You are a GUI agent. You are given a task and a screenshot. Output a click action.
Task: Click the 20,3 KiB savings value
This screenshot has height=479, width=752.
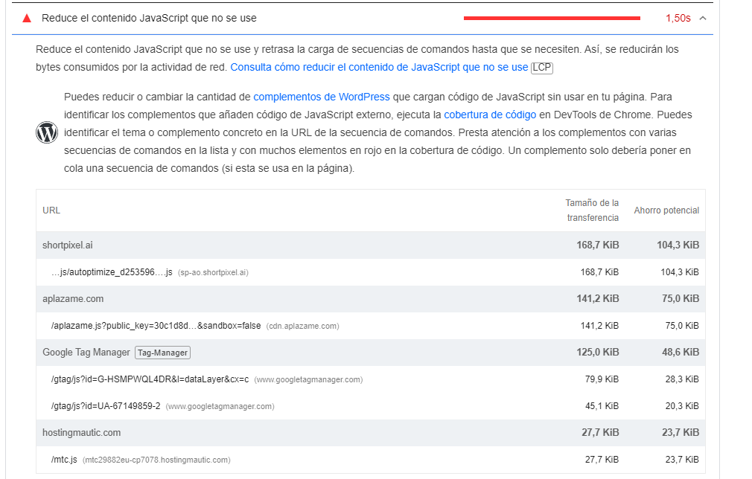(682, 406)
